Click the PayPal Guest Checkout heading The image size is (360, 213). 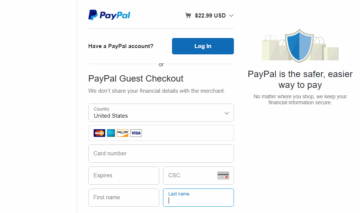[136, 79]
